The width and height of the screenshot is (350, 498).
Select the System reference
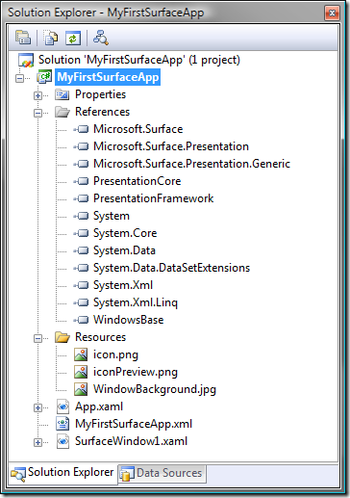coord(112,216)
